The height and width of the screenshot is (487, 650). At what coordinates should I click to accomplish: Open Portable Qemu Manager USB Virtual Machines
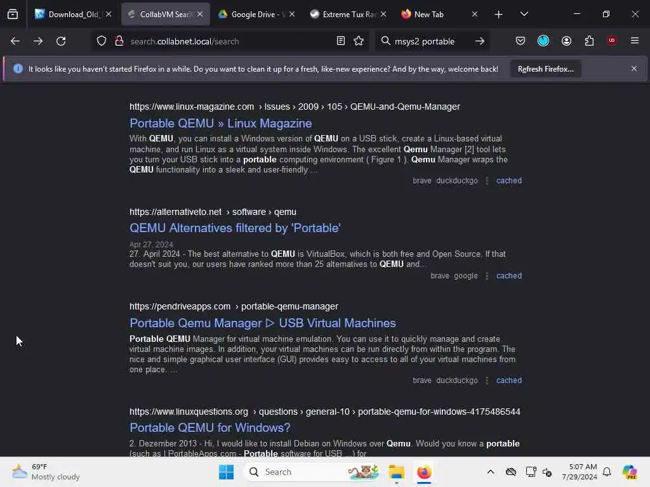(263, 323)
